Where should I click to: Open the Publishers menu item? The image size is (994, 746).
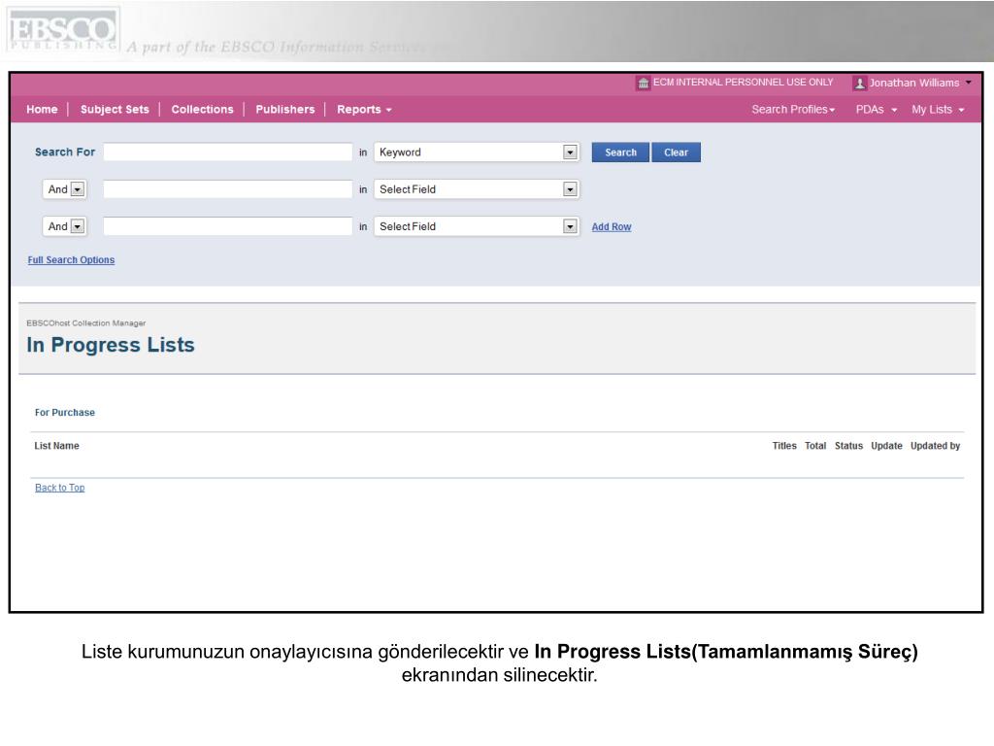(285, 110)
